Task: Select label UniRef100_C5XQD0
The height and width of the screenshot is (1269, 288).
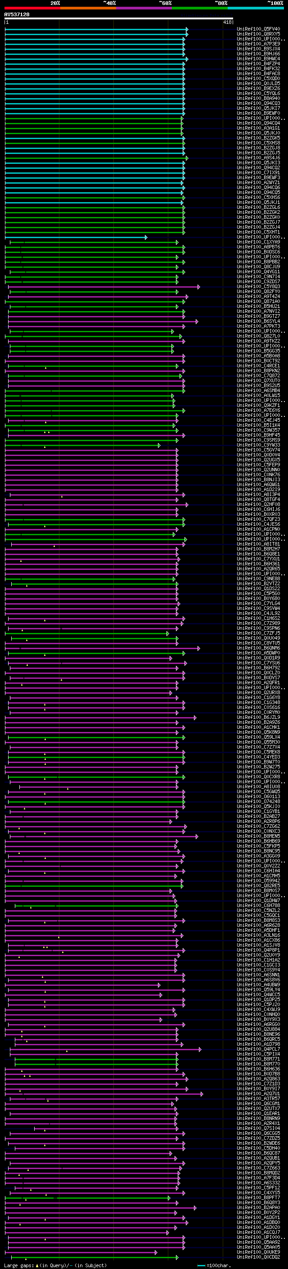Action: [258, 78]
